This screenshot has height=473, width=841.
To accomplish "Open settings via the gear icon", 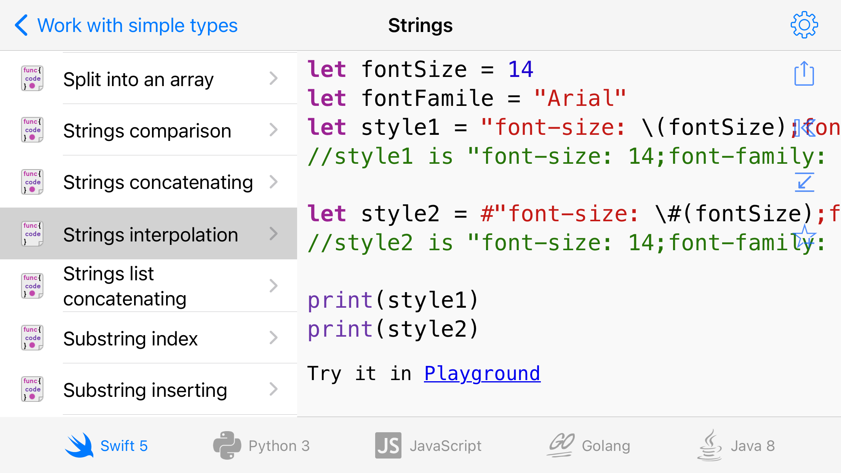I will tap(804, 25).
